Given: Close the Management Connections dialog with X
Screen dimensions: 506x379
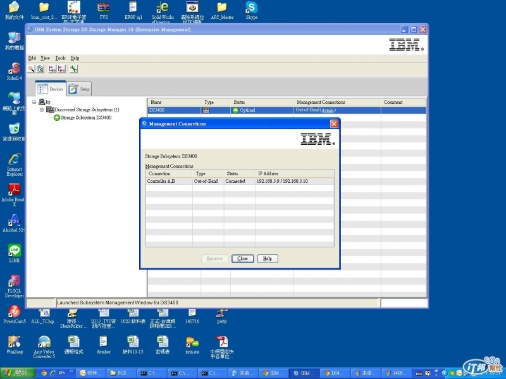Looking at the screenshot, I should [334, 123].
